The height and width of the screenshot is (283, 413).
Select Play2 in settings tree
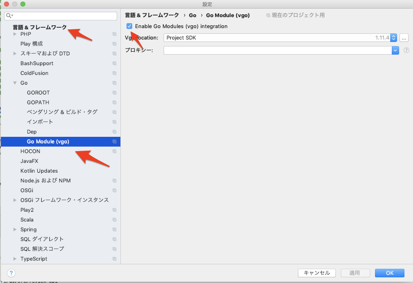[27, 210]
